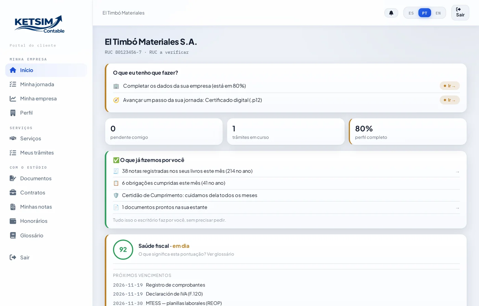Click the 92 fiscal health score ring
The image size is (479, 306).
pyautogui.click(x=123, y=250)
